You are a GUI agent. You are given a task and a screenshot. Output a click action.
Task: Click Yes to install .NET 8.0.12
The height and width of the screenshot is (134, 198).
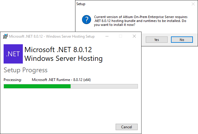(x=157, y=40)
